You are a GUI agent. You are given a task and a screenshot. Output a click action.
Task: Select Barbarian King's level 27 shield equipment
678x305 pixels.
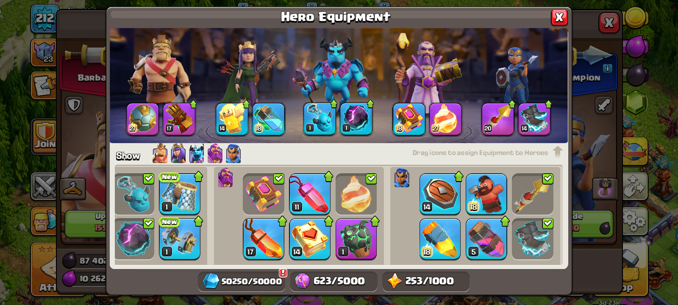click(x=142, y=119)
